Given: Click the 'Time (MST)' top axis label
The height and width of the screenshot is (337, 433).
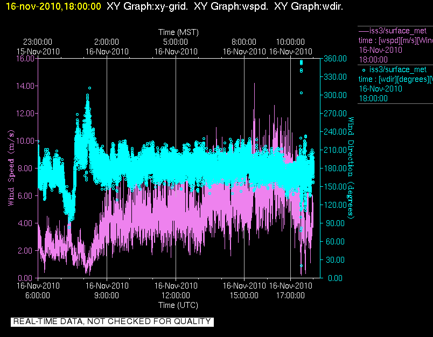Looking at the screenshot, I should 178,32.
